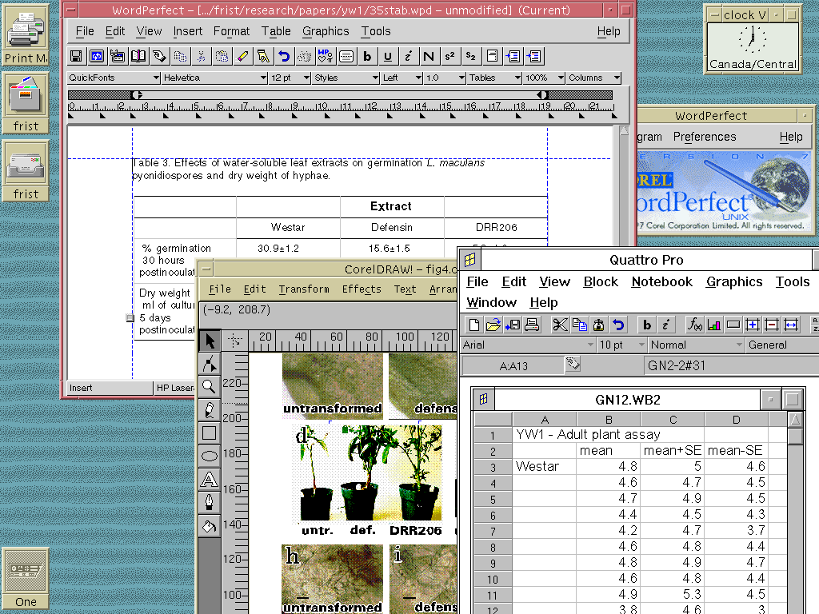This screenshot has width=819, height=614.
Task: Click the Print M. desktop icon
Action: pos(26,35)
